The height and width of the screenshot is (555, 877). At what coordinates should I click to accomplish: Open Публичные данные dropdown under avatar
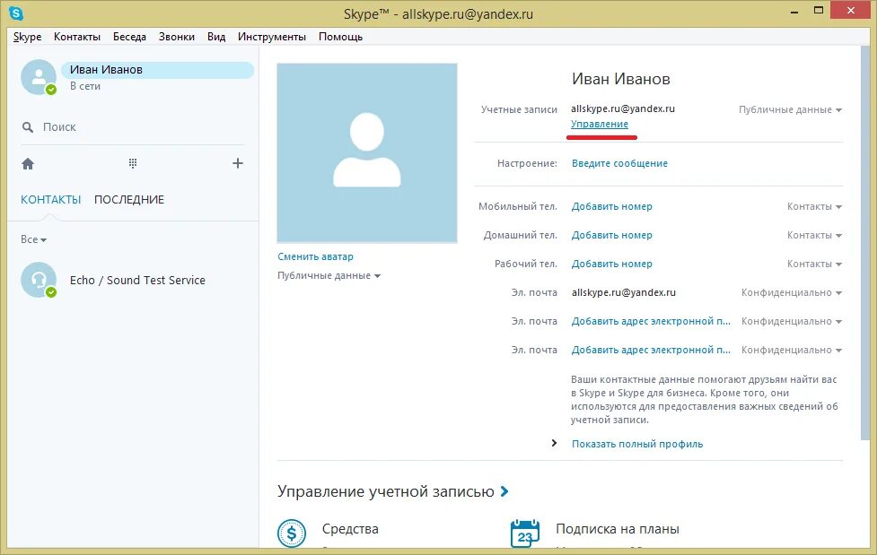click(x=329, y=275)
